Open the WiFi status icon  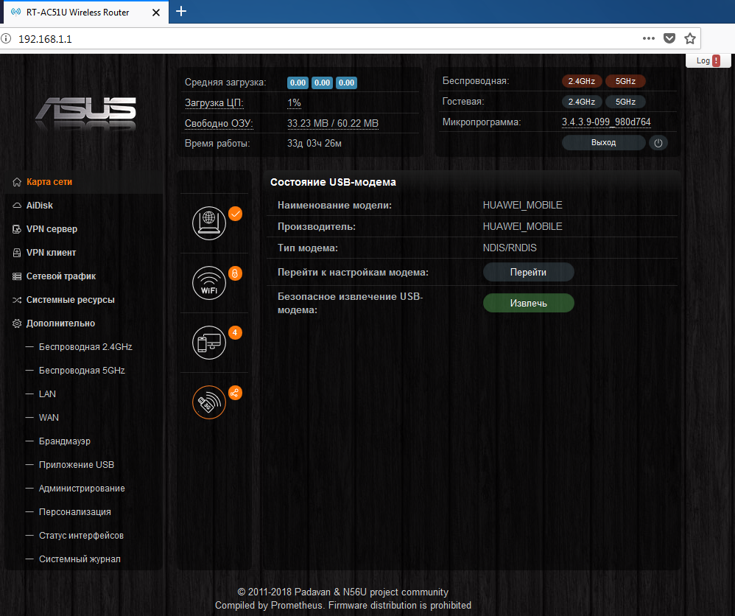click(209, 282)
